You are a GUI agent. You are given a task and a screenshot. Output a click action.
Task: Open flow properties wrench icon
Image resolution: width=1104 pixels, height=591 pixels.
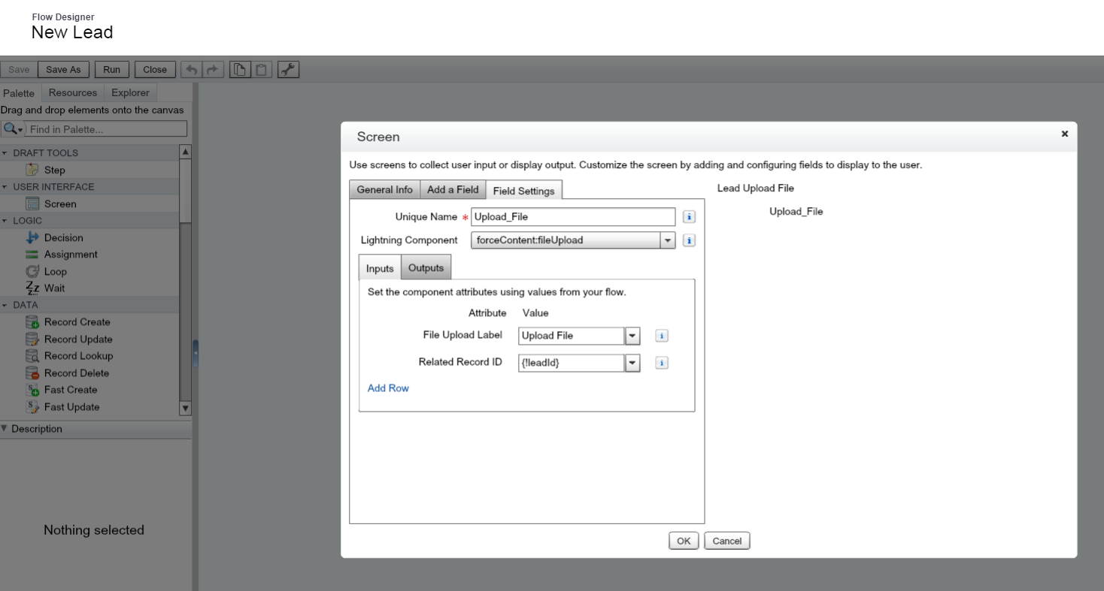(288, 70)
